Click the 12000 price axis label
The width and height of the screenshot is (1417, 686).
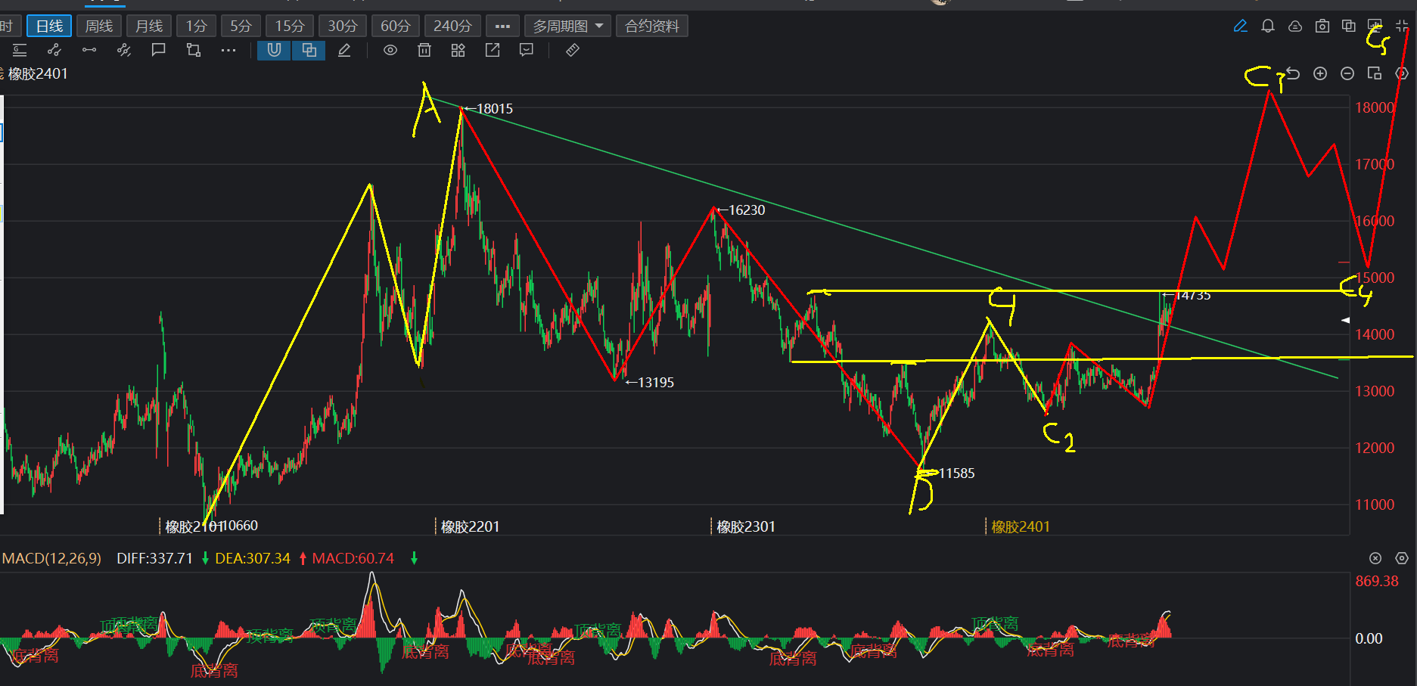(x=1375, y=448)
